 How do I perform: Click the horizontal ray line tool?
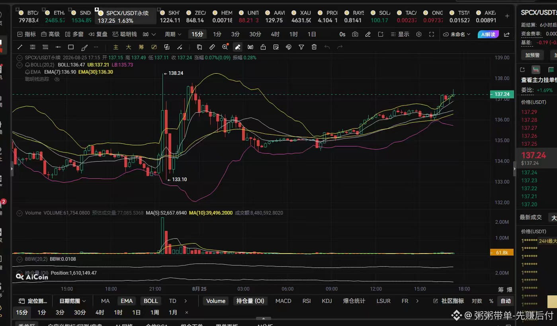point(58,47)
